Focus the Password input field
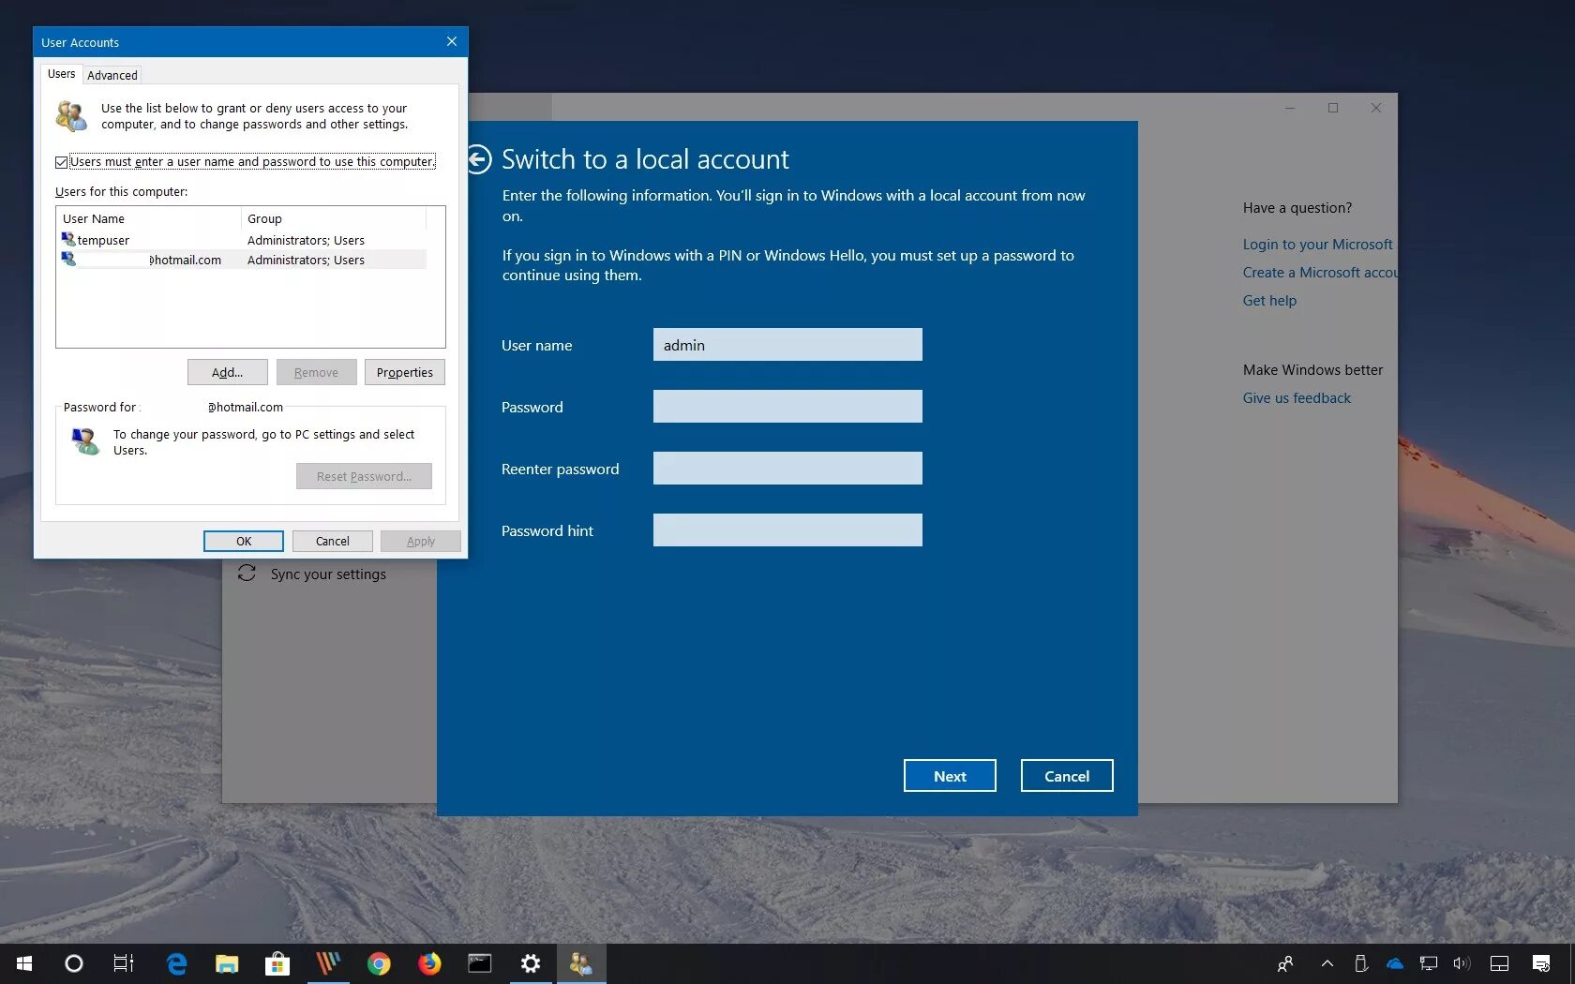This screenshot has height=984, width=1575. pos(787,407)
